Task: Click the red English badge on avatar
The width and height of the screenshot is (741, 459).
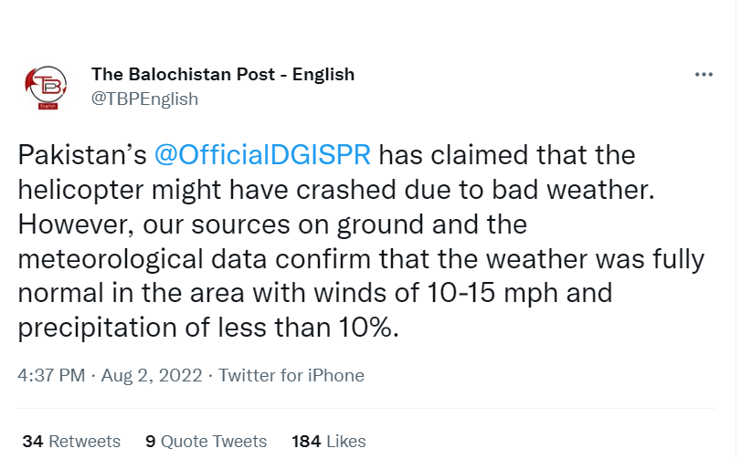Action: 48,106
